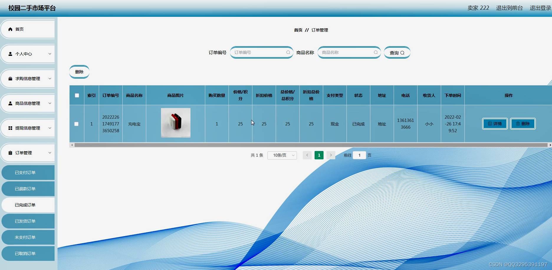Click page number 1 in pagination
Screen dimensions: 552x270
coord(319,155)
